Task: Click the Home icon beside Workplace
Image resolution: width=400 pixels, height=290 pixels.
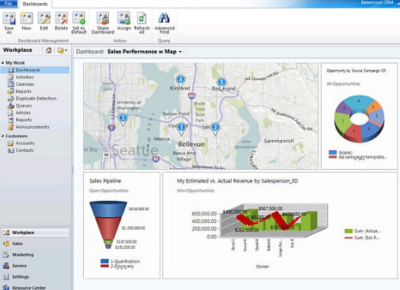Action: pyautogui.click(x=49, y=50)
